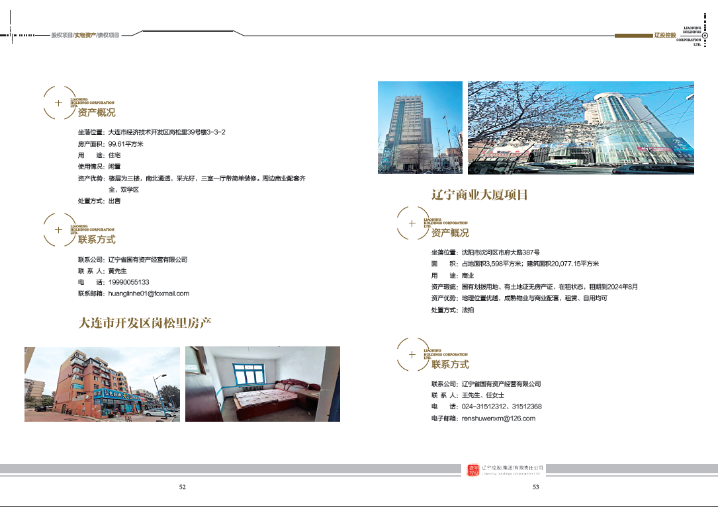Click the disposal method 法拍
718x507 pixels.
point(468,310)
